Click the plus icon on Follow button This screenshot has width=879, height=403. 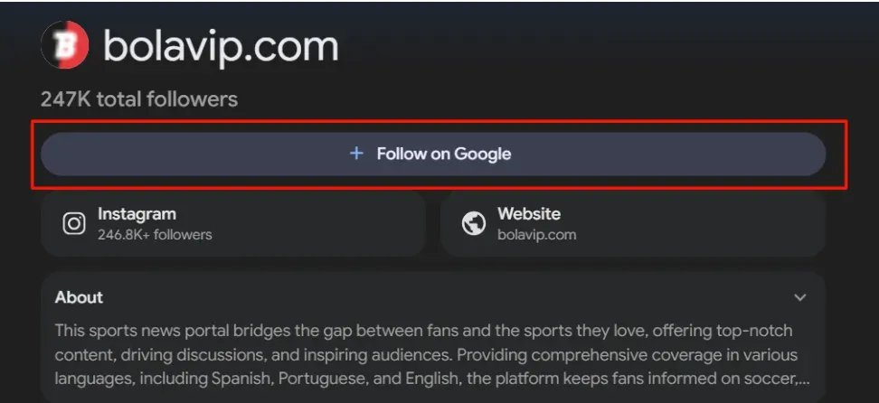[x=356, y=154]
